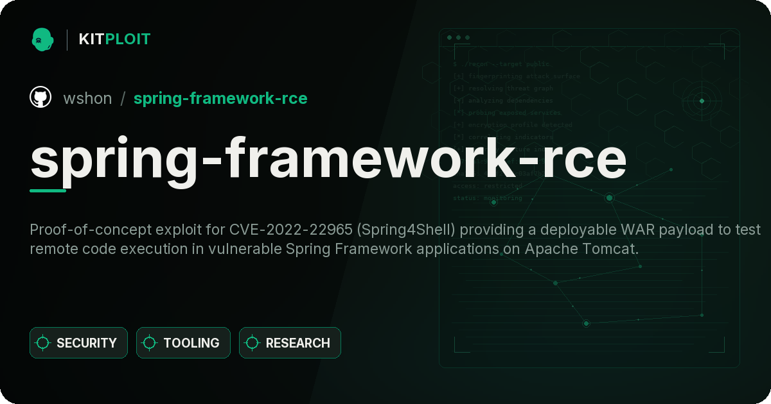Open the green spring-framework-rce repository link
The width and height of the screenshot is (771, 404).
click(x=220, y=99)
